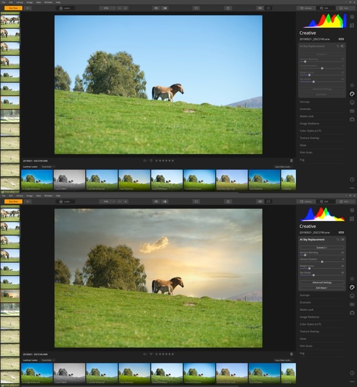357x387 pixels.
Task: Open Layers panel icon in bottom window
Action: click(352, 210)
